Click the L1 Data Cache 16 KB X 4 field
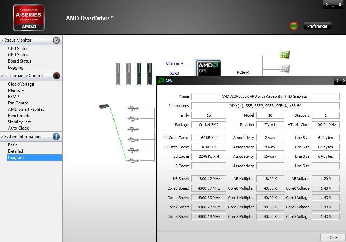This screenshot has width=346, height=242. click(x=209, y=147)
